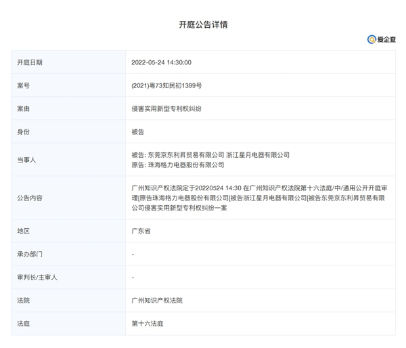This screenshot has height=348, width=406.
Task: Select the 案由 value 侵害实用新型专利权纠纷
Action: coord(166,108)
